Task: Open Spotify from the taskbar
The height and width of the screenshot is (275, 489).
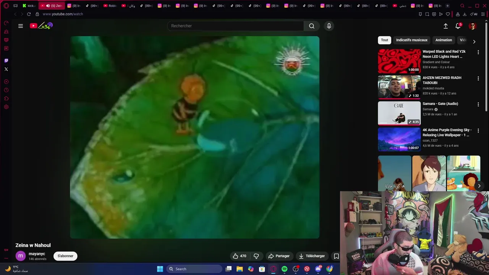Action: (284, 269)
